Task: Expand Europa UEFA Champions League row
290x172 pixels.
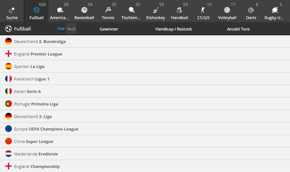Action: click(145, 129)
